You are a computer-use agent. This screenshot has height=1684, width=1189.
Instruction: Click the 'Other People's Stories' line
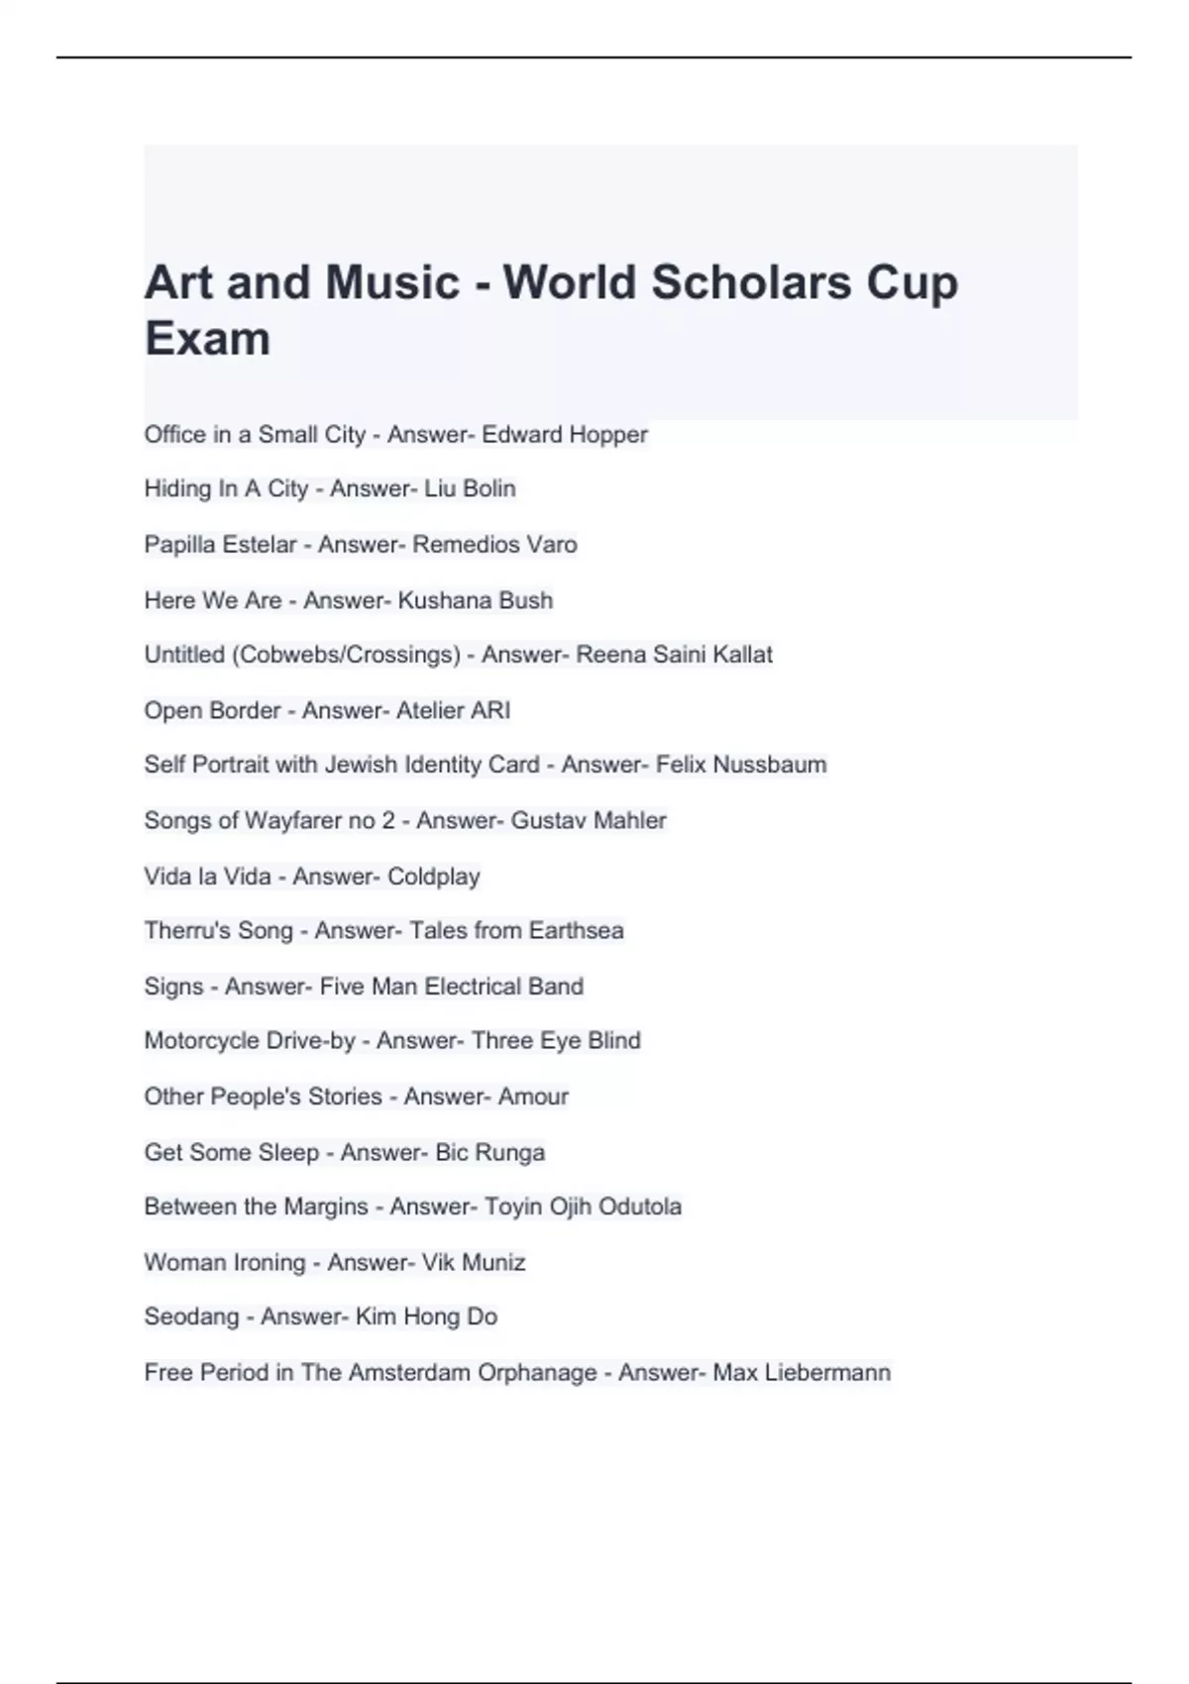click(356, 1097)
